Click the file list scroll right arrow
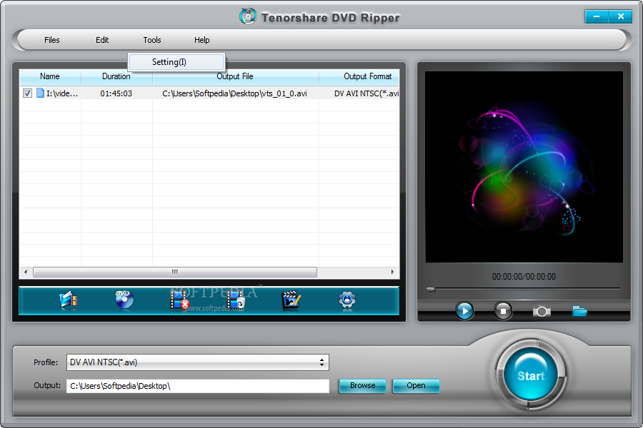The height and width of the screenshot is (428, 643). point(392,272)
